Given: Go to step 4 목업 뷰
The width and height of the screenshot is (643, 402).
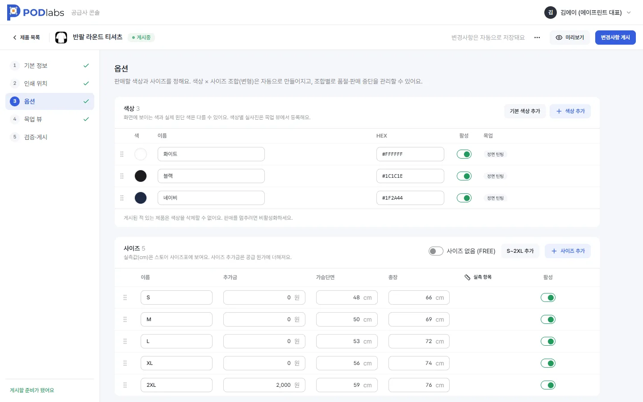Looking at the screenshot, I should coord(50,119).
